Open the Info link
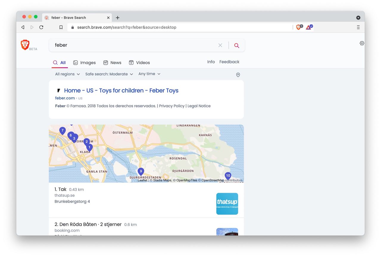This screenshot has width=381, height=257. pos(211,62)
